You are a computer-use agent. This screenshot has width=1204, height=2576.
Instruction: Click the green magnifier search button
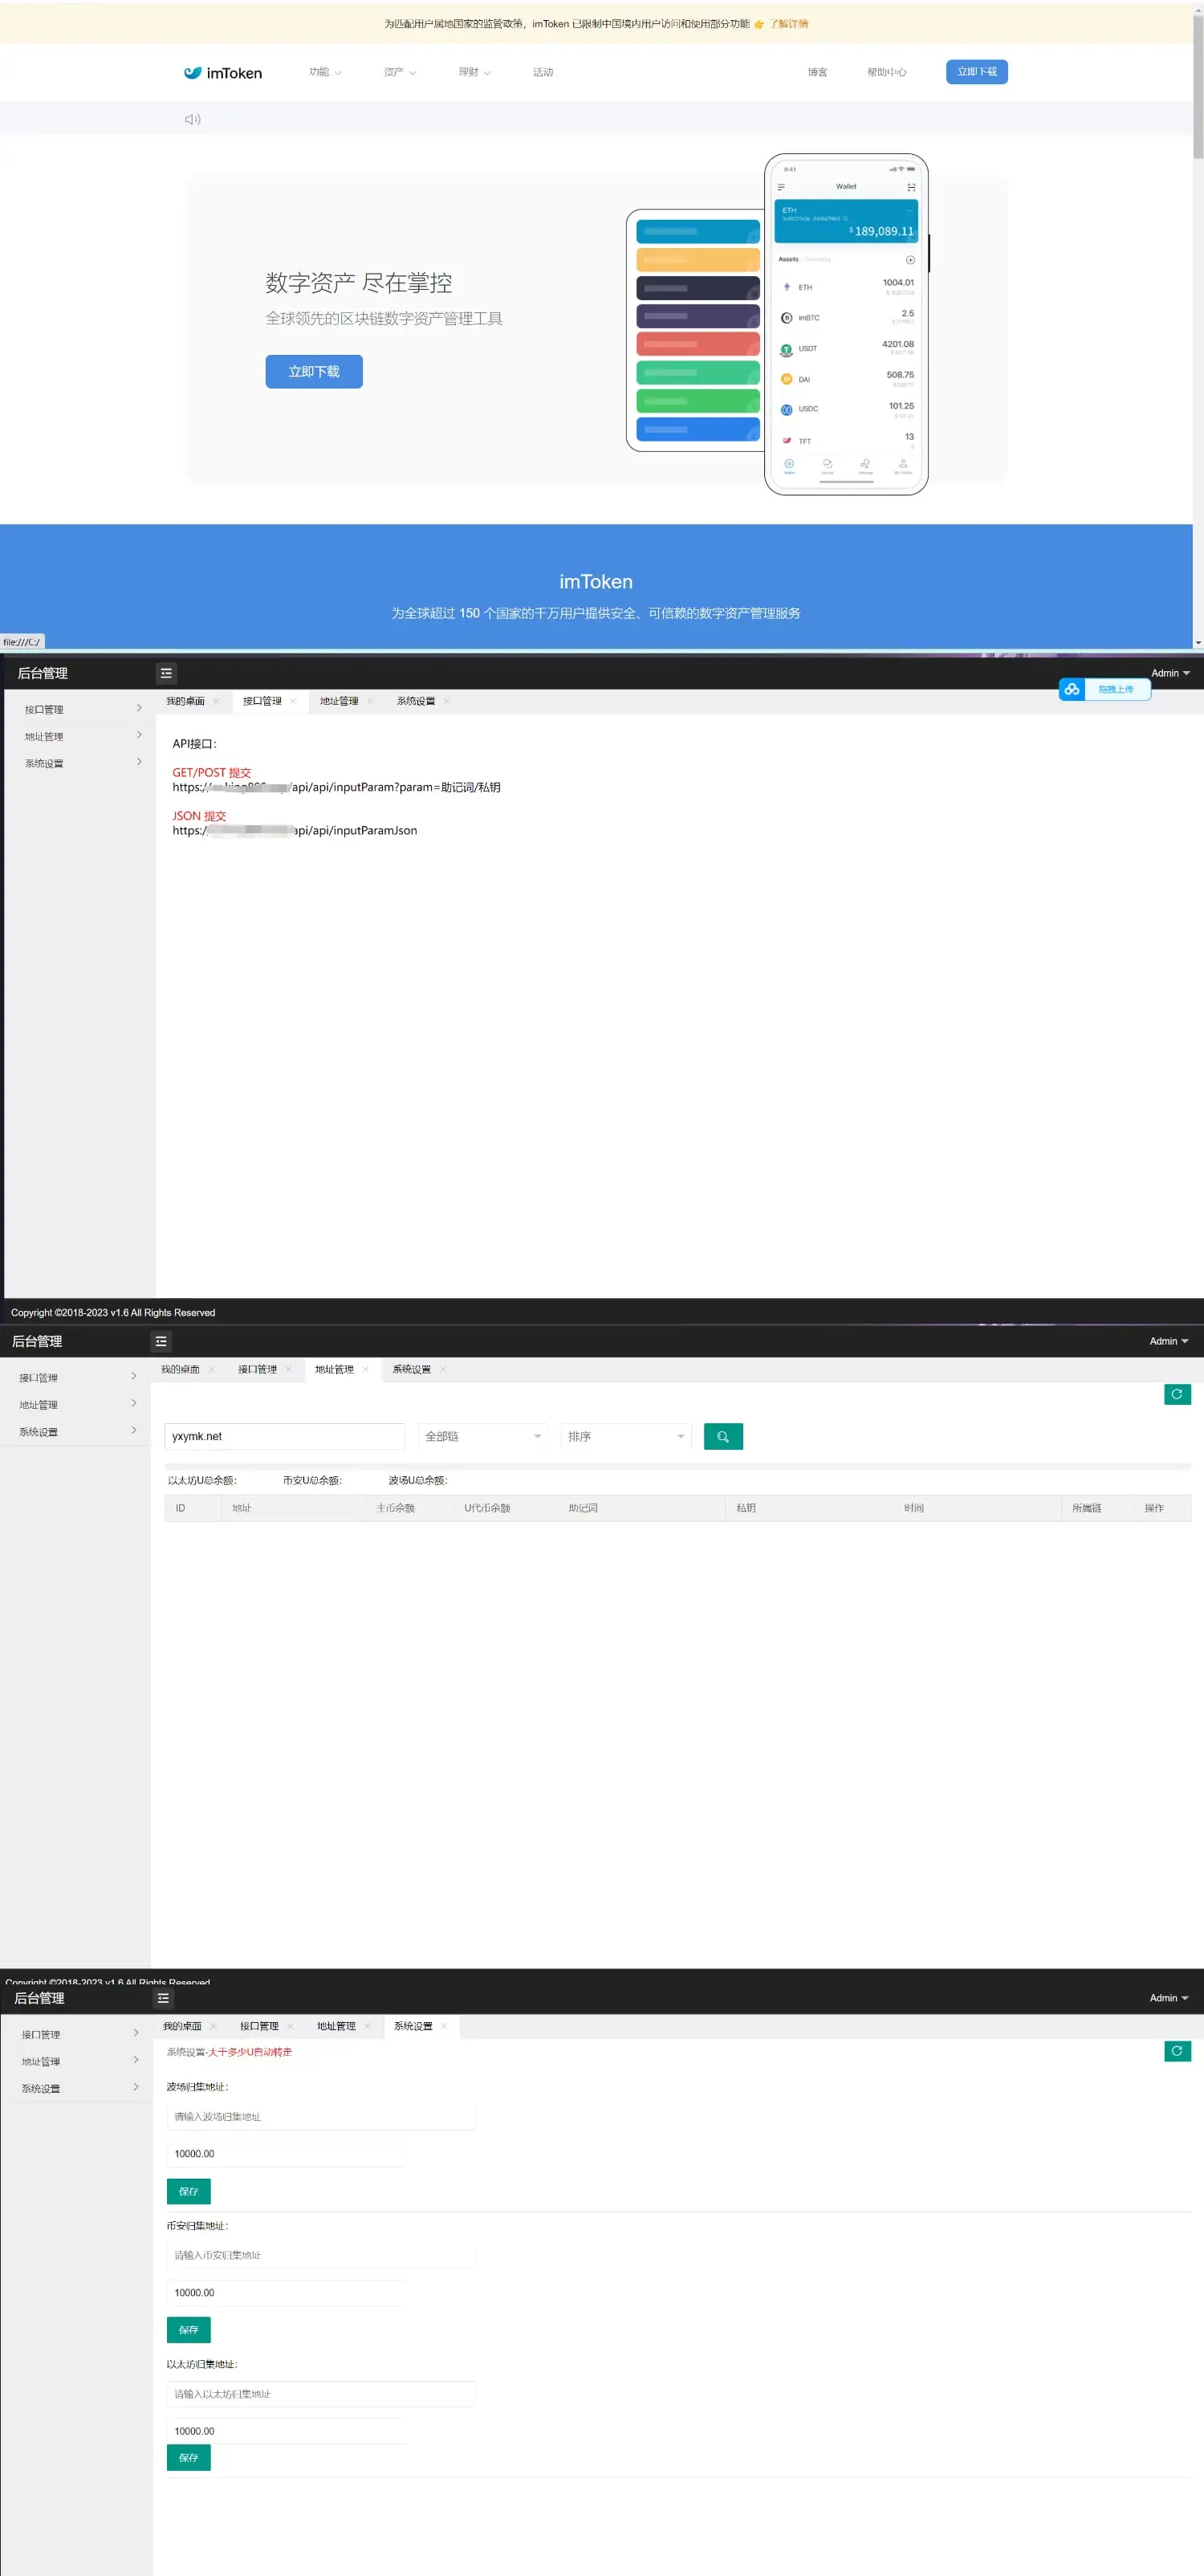coord(722,1436)
